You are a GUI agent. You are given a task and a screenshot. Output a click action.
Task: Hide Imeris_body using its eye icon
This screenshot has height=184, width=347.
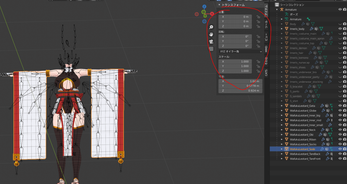tap(340, 29)
